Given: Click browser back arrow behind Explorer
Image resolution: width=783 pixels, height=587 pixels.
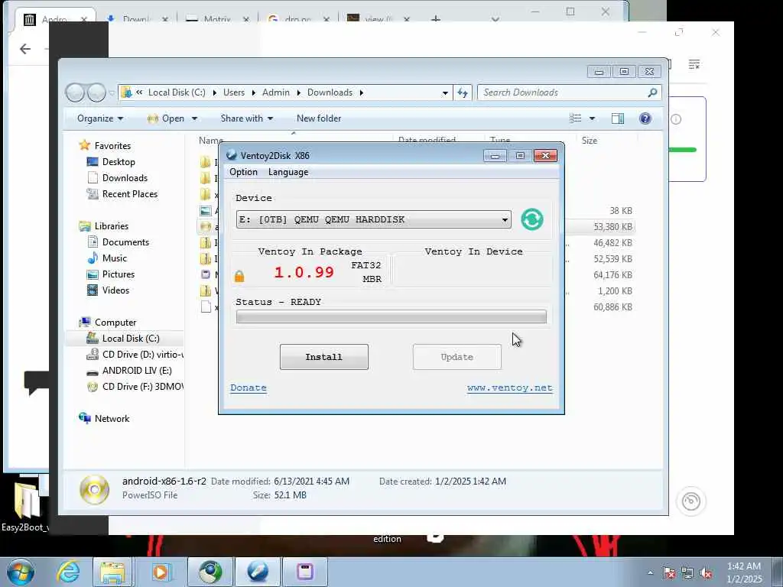Looking at the screenshot, I should coord(25,49).
